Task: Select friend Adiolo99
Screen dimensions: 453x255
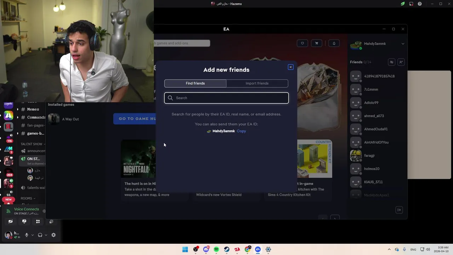Action: pos(377,103)
